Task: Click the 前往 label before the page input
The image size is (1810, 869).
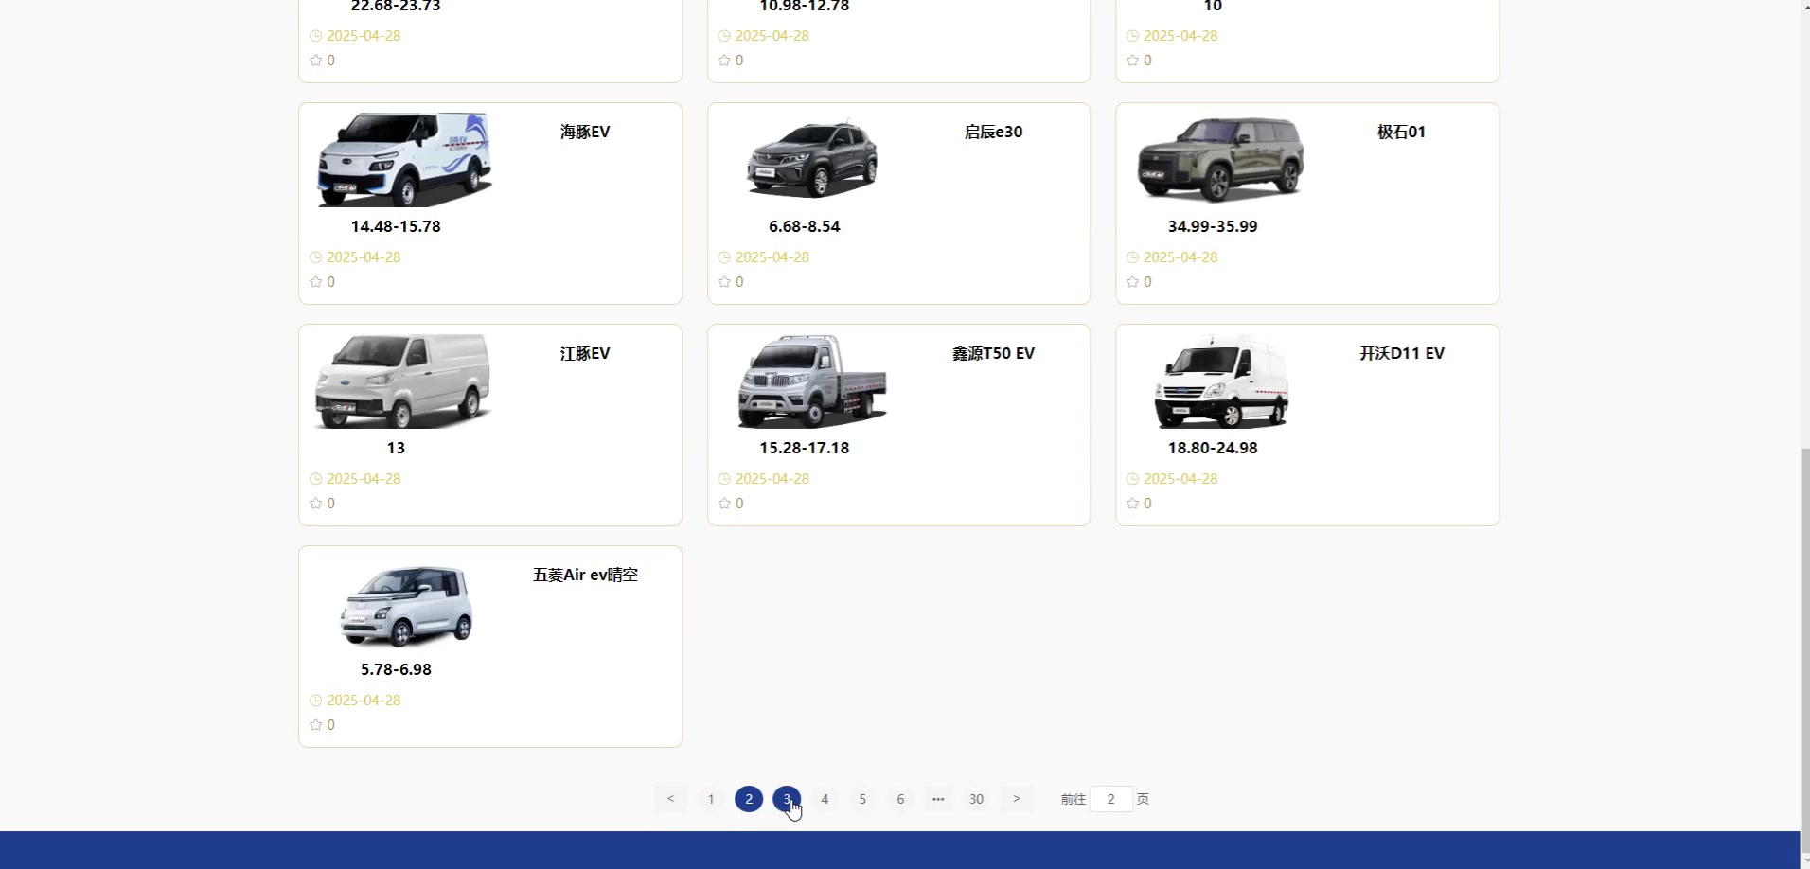Action: click(1073, 799)
